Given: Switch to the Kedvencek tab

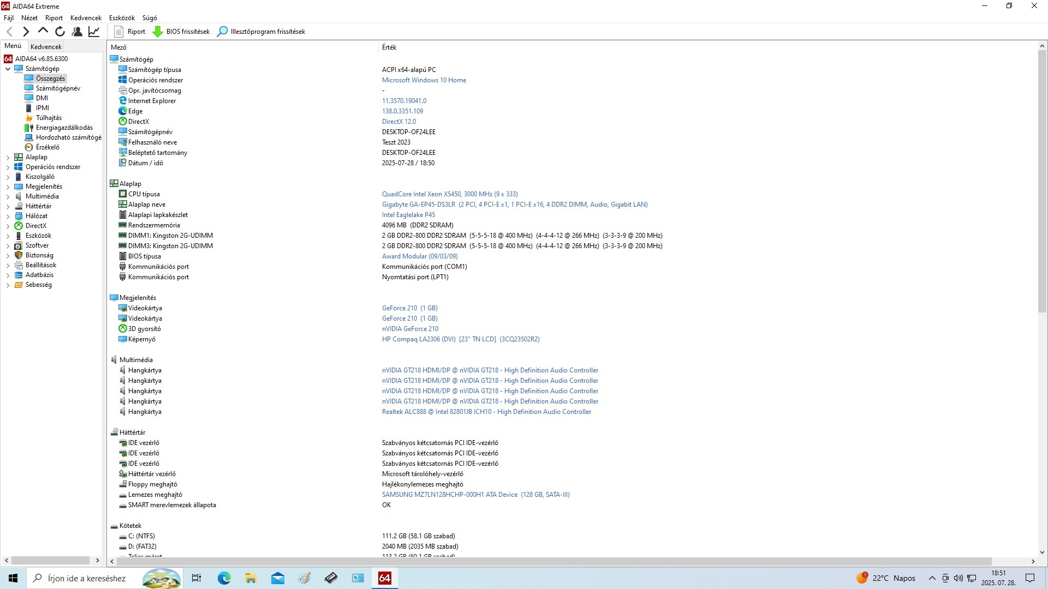Looking at the screenshot, I should click(x=46, y=47).
